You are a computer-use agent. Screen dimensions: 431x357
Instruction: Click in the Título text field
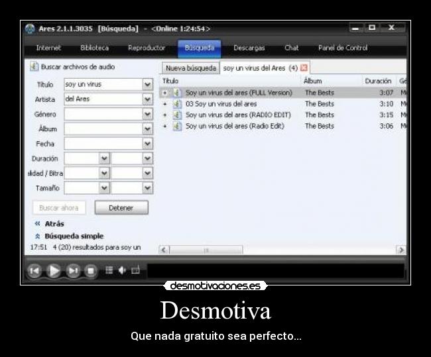[x=103, y=84]
